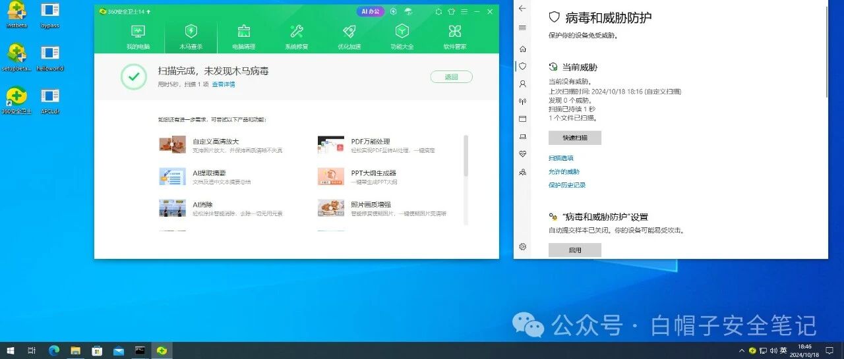This screenshot has height=359, width=844.
Task: Open Mail app from taskbar
Action: click(x=119, y=350)
